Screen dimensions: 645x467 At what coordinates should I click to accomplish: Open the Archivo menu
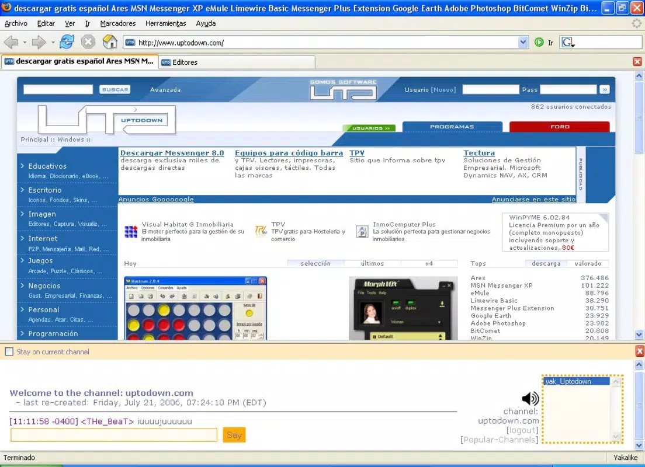point(16,23)
